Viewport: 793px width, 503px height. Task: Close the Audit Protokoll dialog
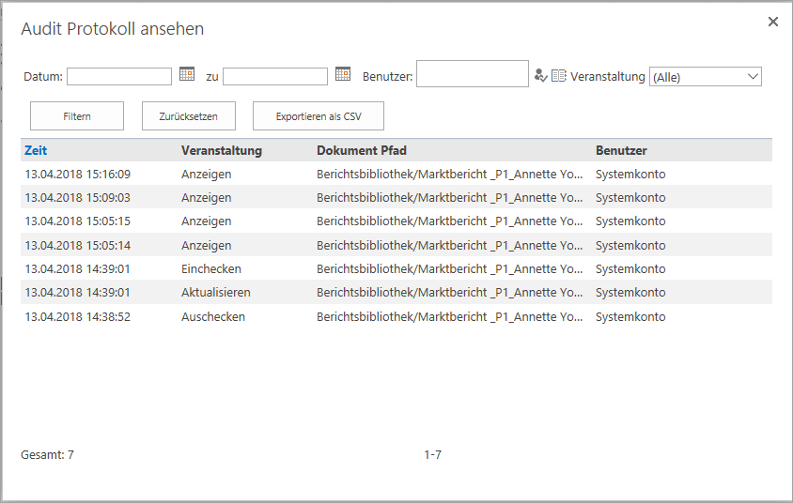click(772, 22)
